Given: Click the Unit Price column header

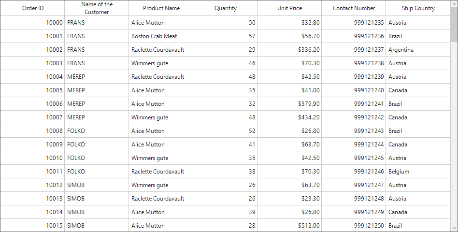Looking at the screenshot, I should 289,8.
